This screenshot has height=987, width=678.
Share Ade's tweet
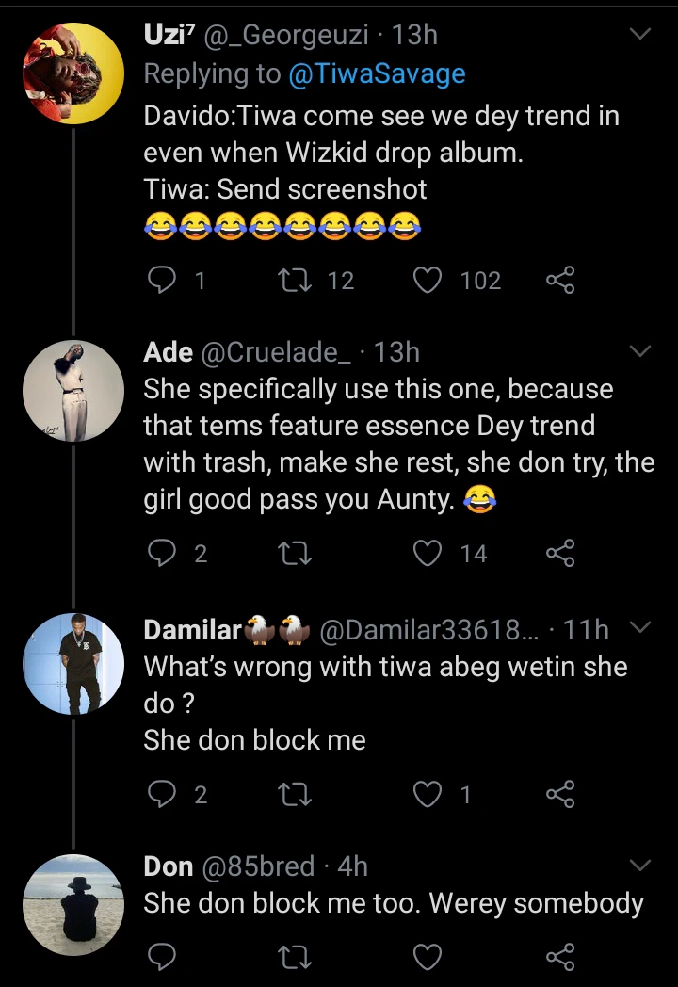560,553
